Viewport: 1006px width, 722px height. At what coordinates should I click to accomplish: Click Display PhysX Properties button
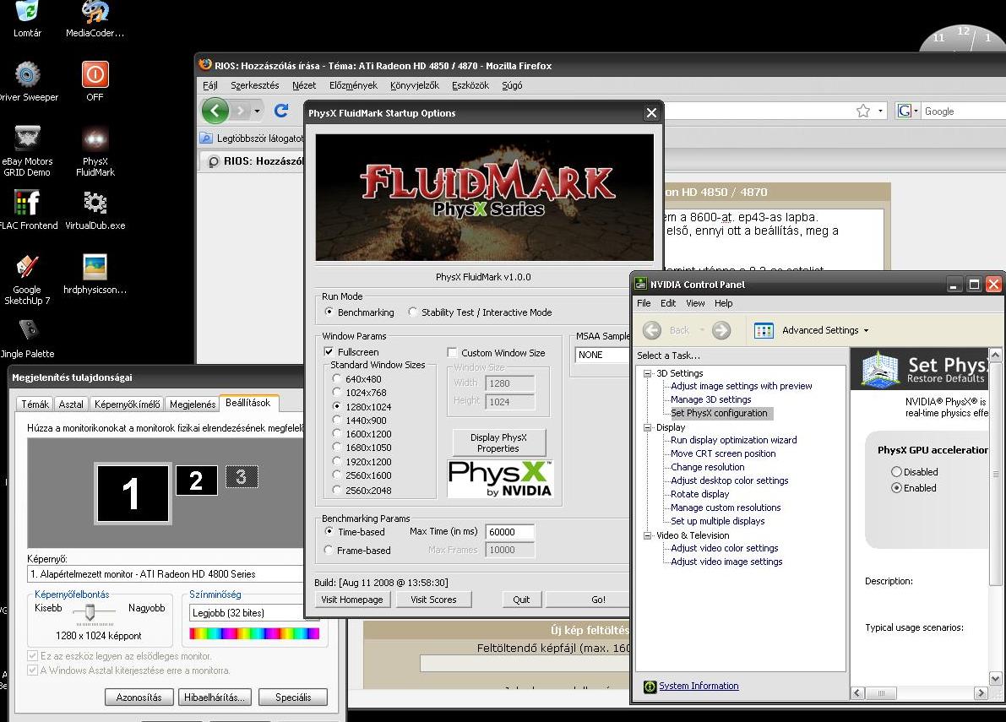point(498,442)
